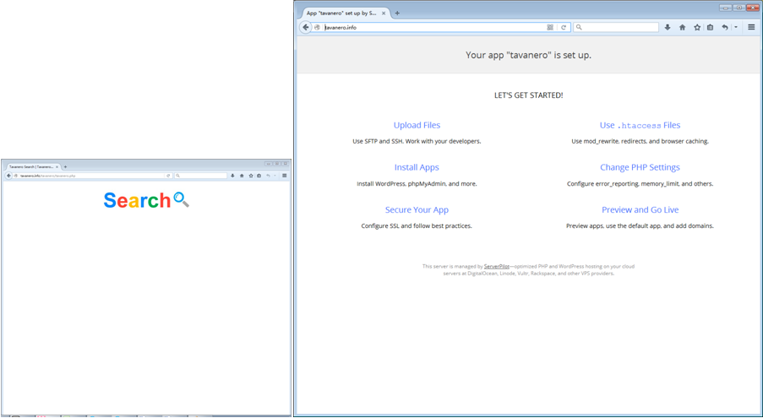The width and height of the screenshot is (763, 418).
Task: Maximize the large tavanero.info Firefox window
Action: tap(738, 8)
